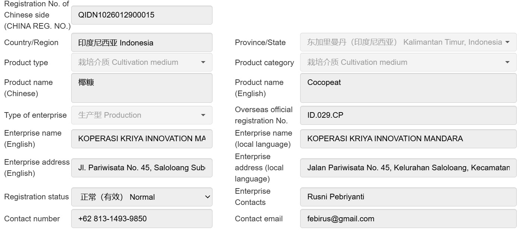Open the Province/State dropdown
Image resolution: width=519 pixels, height=231 pixels.
point(408,42)
